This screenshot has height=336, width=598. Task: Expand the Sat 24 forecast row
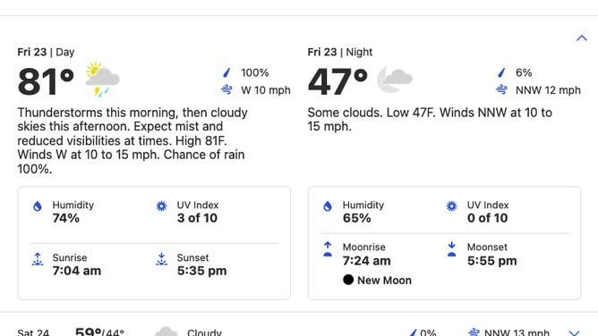(575, 332)
